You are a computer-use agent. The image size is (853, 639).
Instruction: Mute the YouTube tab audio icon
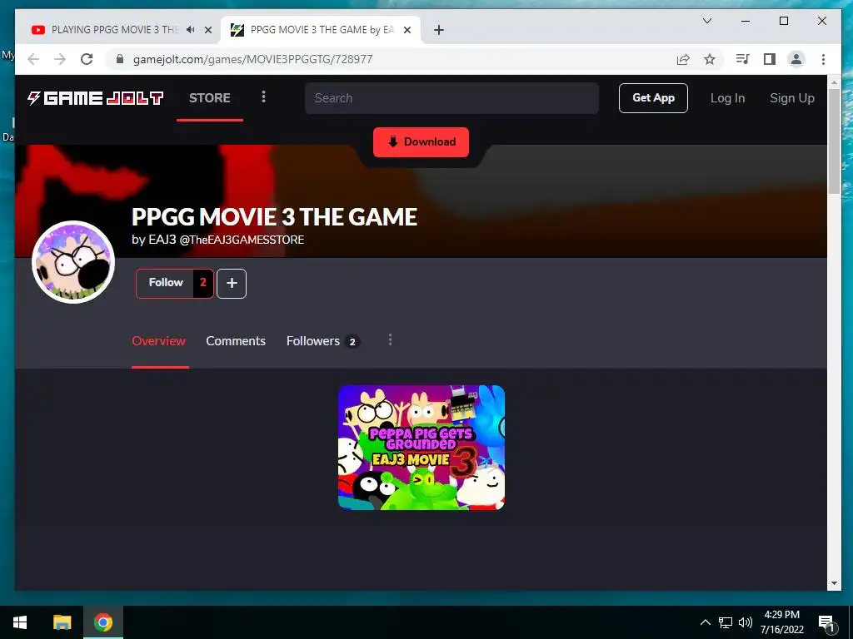click(x=191, y=30)
